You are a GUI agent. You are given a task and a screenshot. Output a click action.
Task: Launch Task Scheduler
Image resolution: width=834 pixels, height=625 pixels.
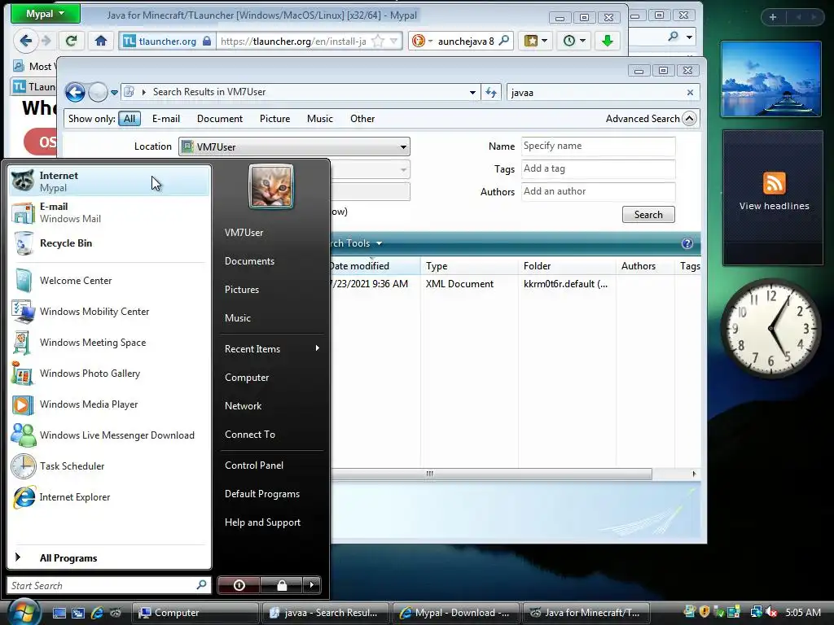109,466
